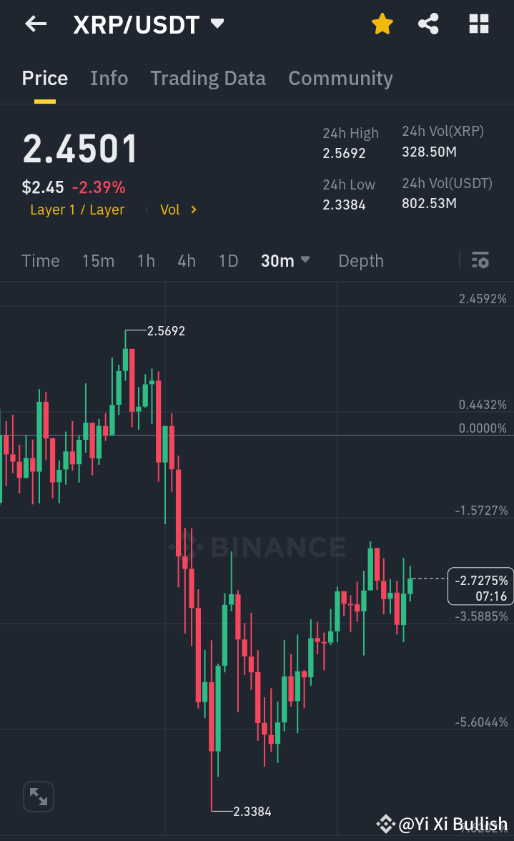Toggle the 15m candlestick interval
The height and width of the screenshot is (841, 514).
pos(98,261)
